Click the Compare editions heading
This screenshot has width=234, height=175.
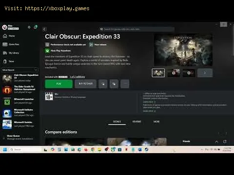tap(61, 132)
